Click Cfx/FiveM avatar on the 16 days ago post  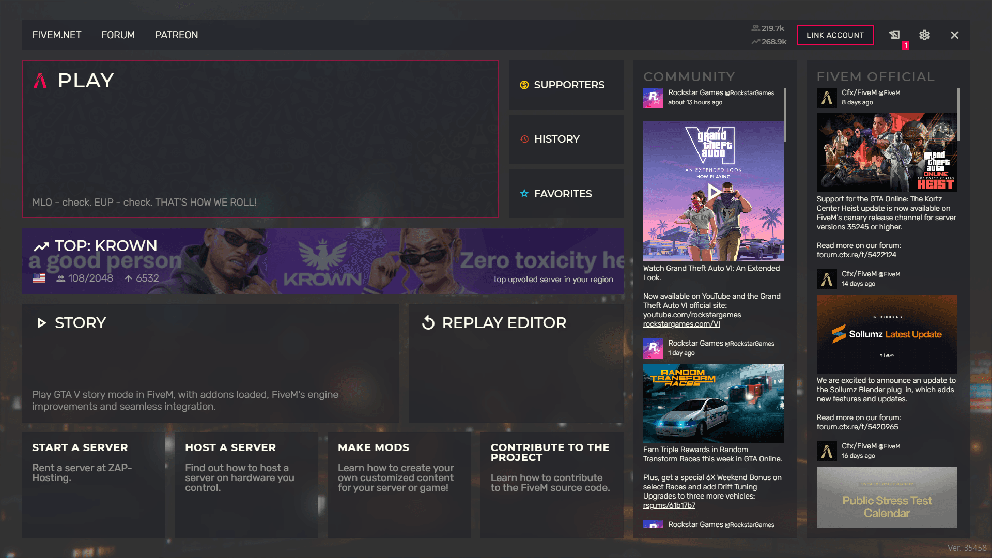(827, 451)
